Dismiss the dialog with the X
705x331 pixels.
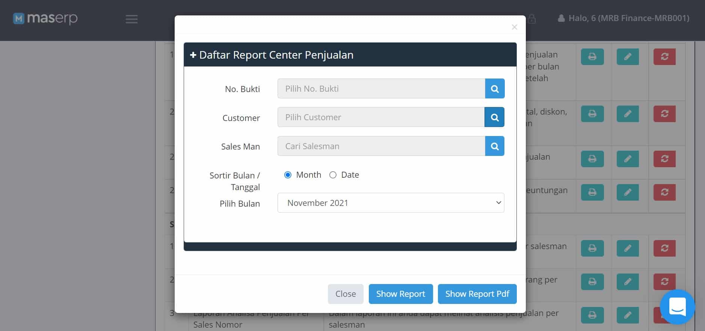(x=514, y=27)
